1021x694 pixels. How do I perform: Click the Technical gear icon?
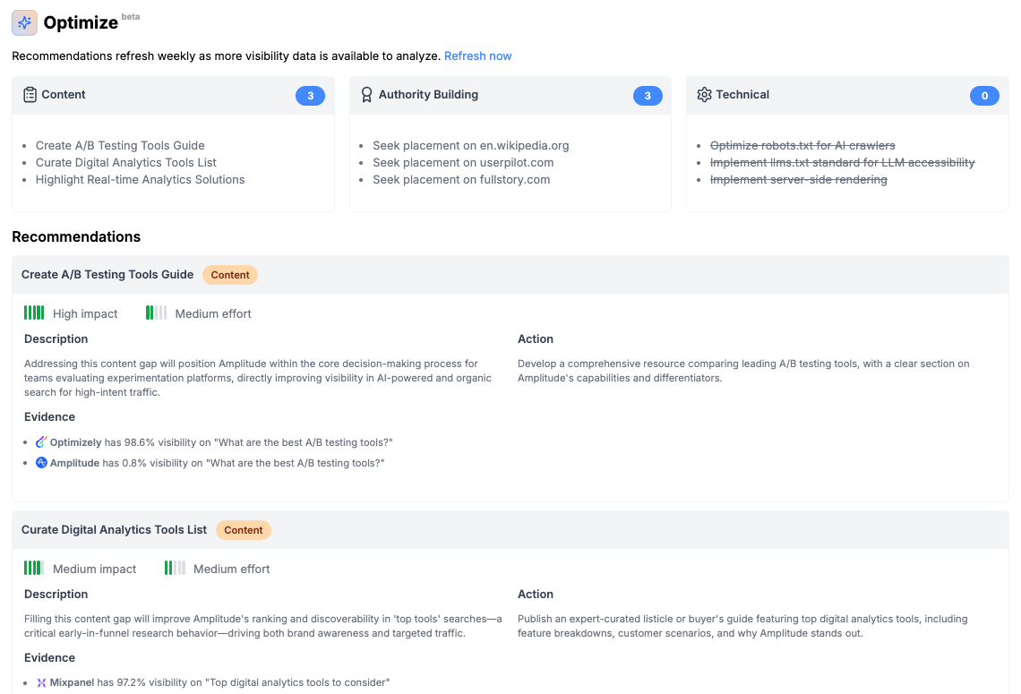point(704,95)
